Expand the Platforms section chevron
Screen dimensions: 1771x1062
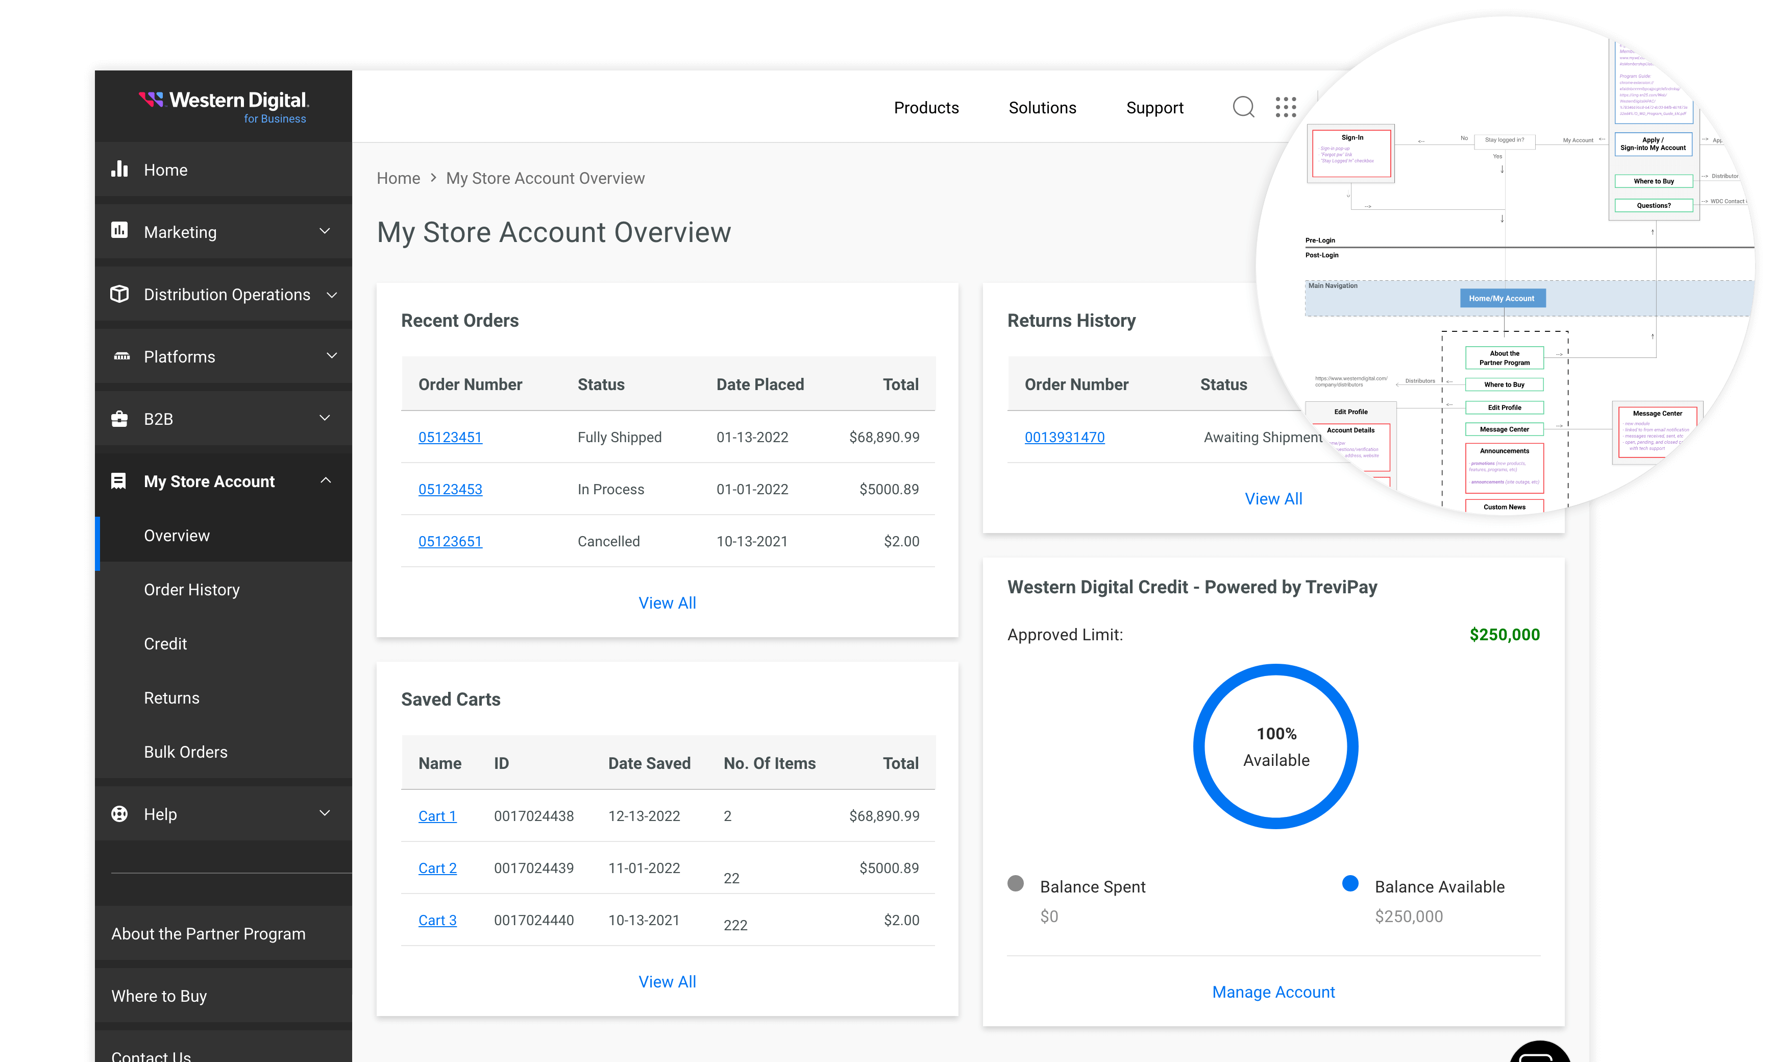point(331,356)
